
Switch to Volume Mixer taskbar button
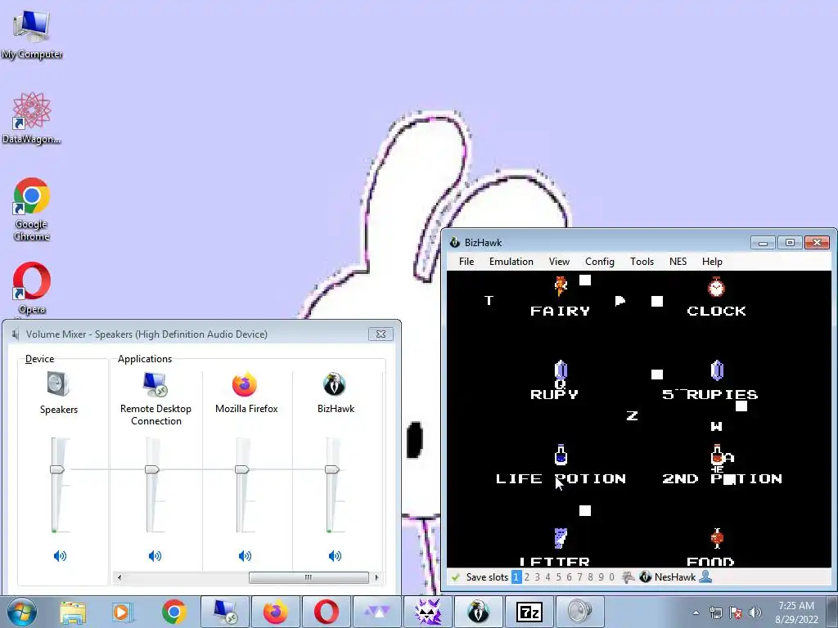[580, 612]
